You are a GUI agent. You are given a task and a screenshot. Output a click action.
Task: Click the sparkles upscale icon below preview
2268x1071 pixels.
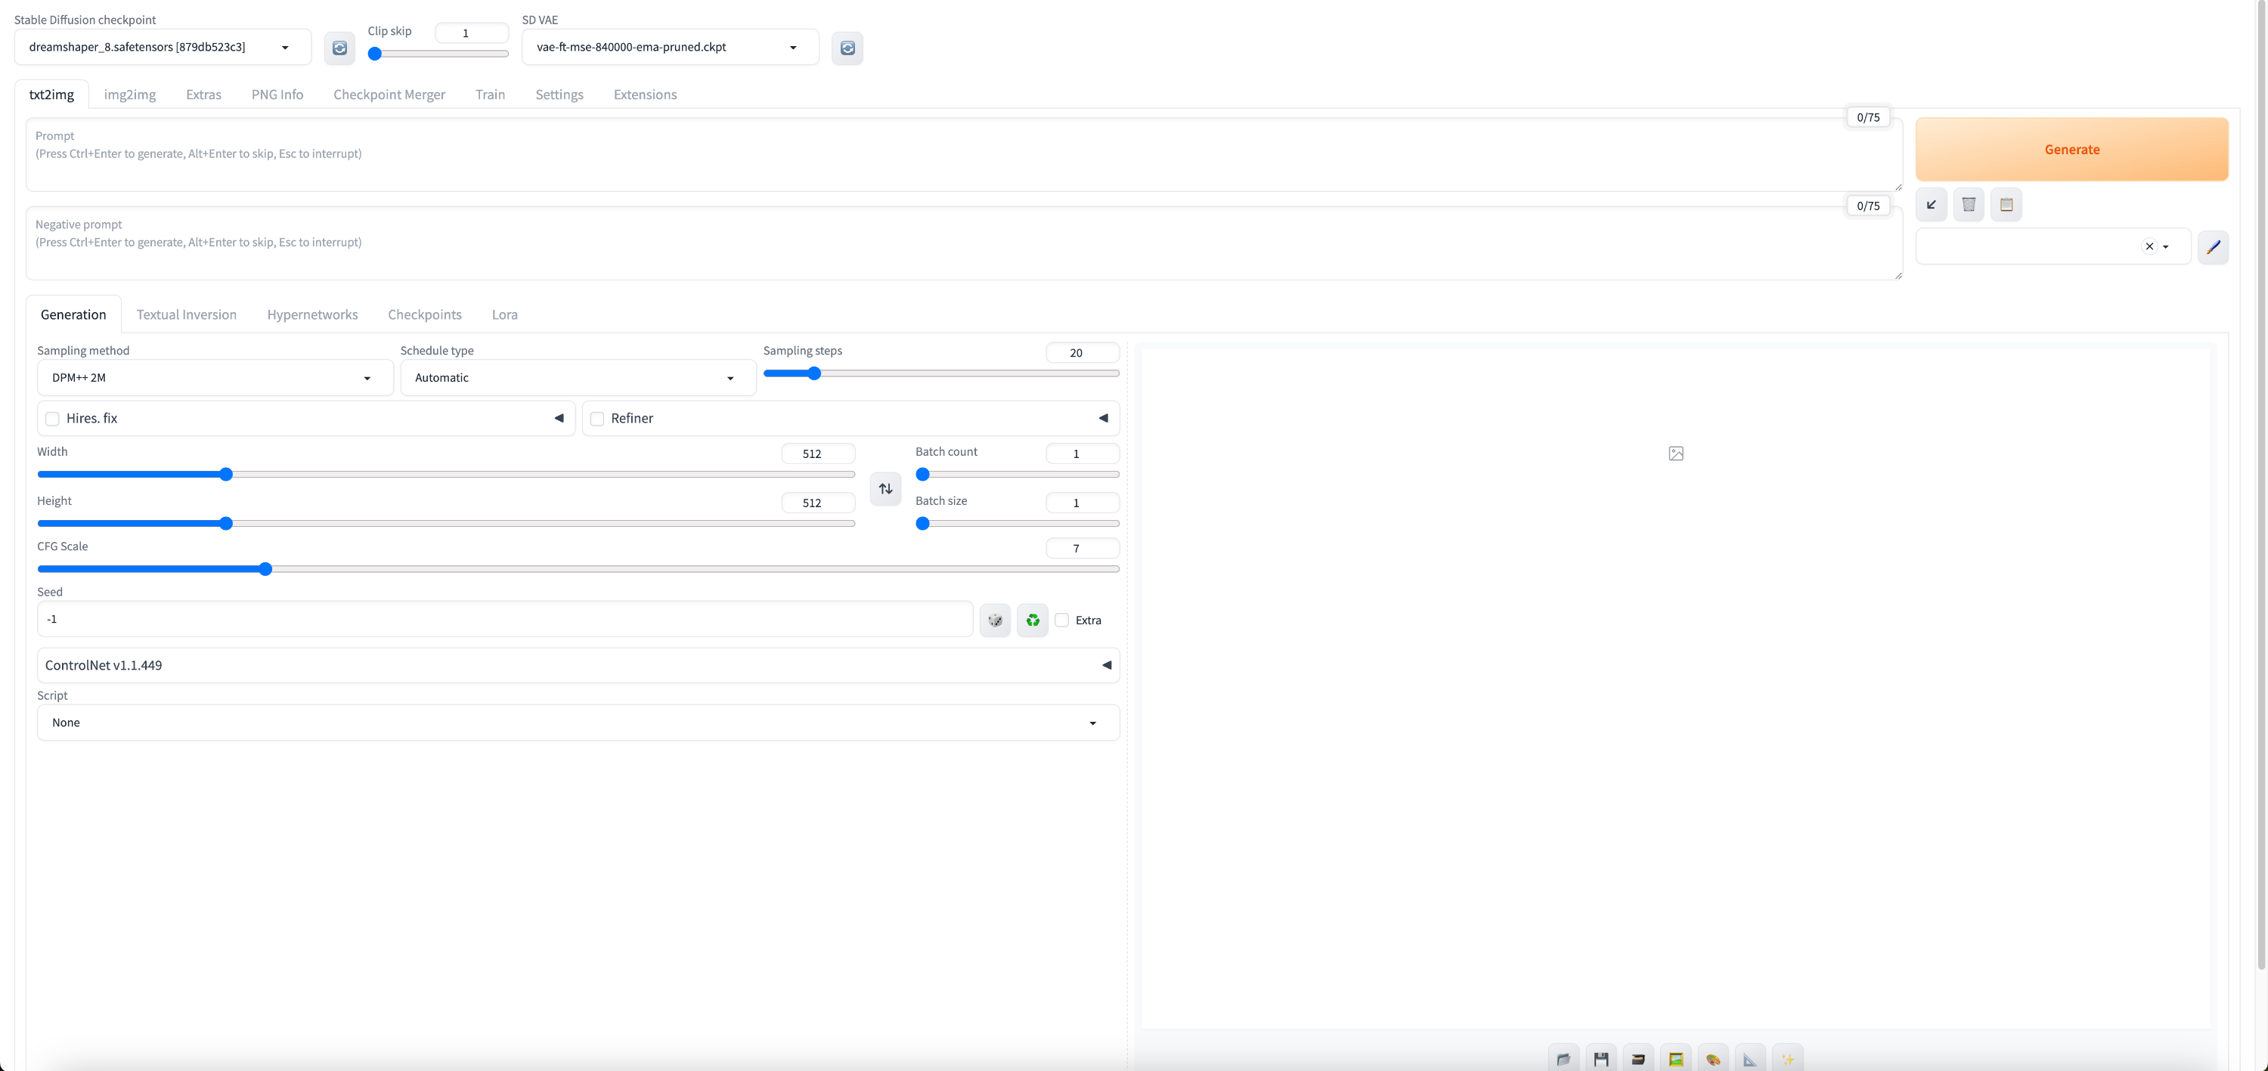pos(1787,1059)
